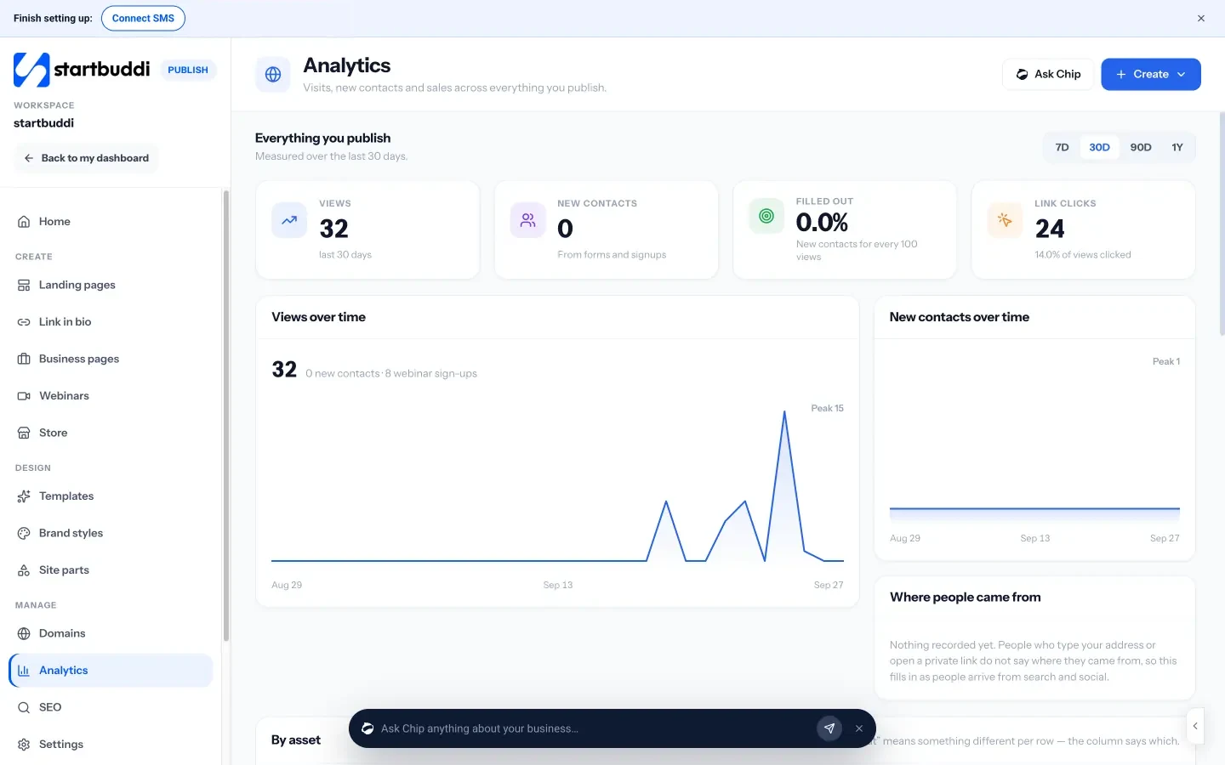
Task: Dismiss the setup banner with X
Action: (1201, 18)
